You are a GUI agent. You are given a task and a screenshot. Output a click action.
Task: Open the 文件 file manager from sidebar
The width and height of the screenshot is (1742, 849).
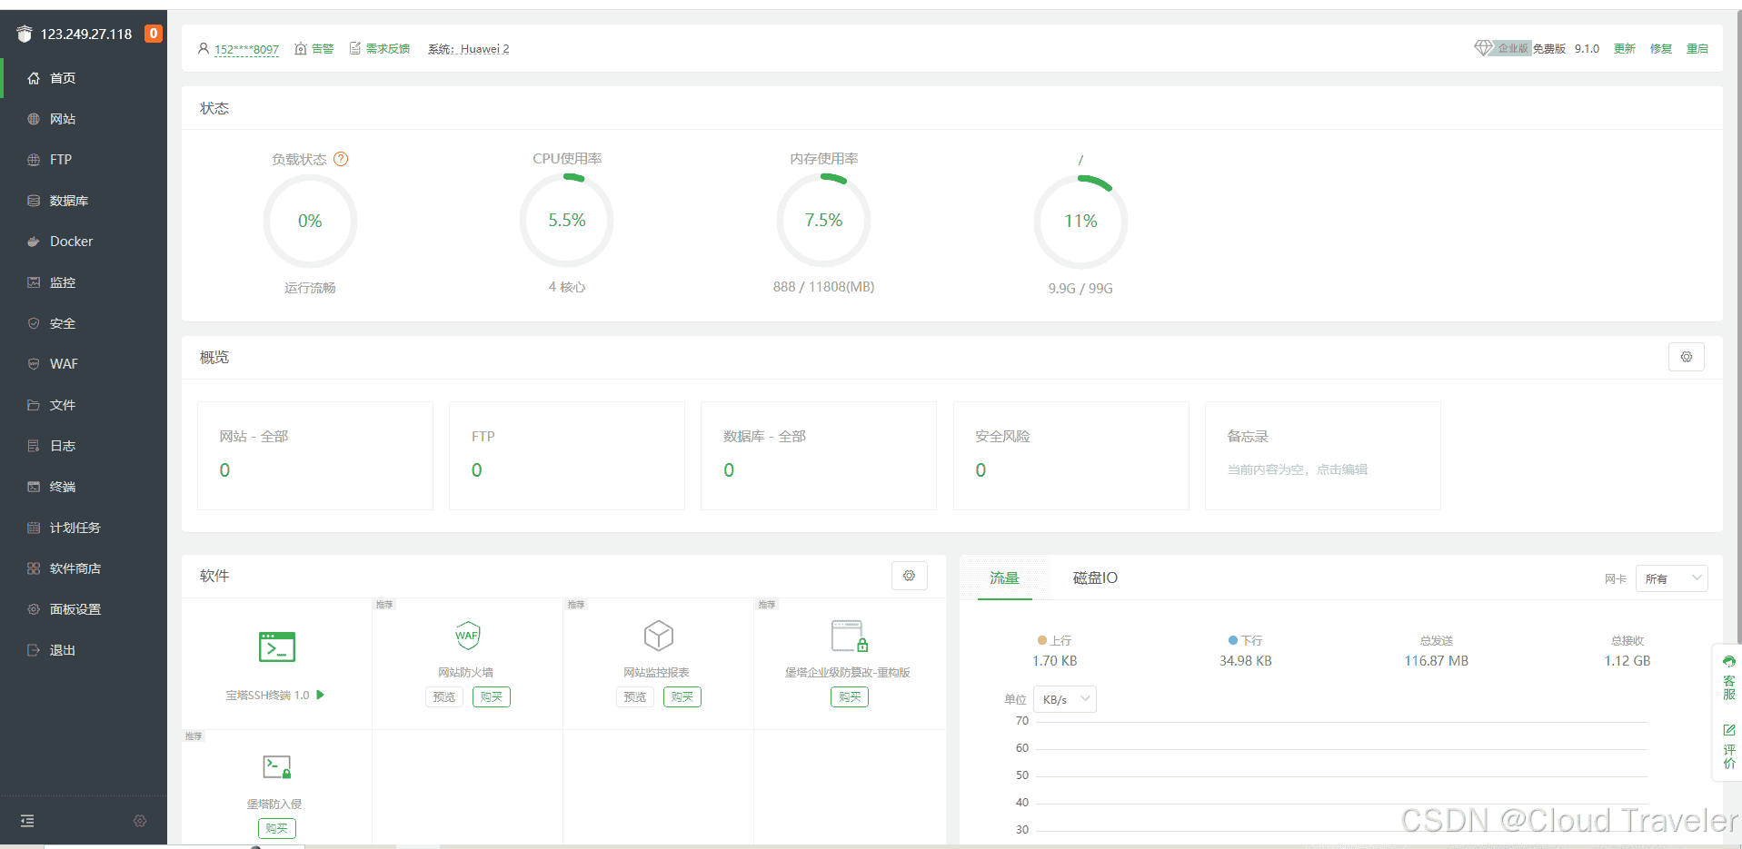point(62,404)
